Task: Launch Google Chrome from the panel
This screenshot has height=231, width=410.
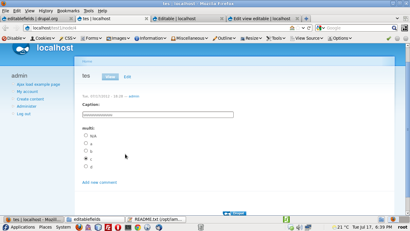Action: coord(138,227)
